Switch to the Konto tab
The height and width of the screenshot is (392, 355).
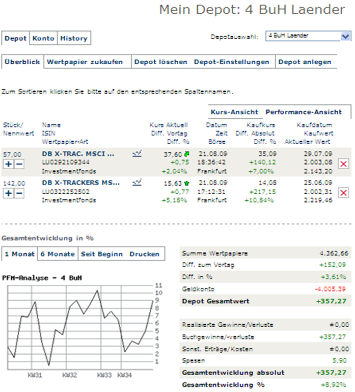click(x=43, y=38)
